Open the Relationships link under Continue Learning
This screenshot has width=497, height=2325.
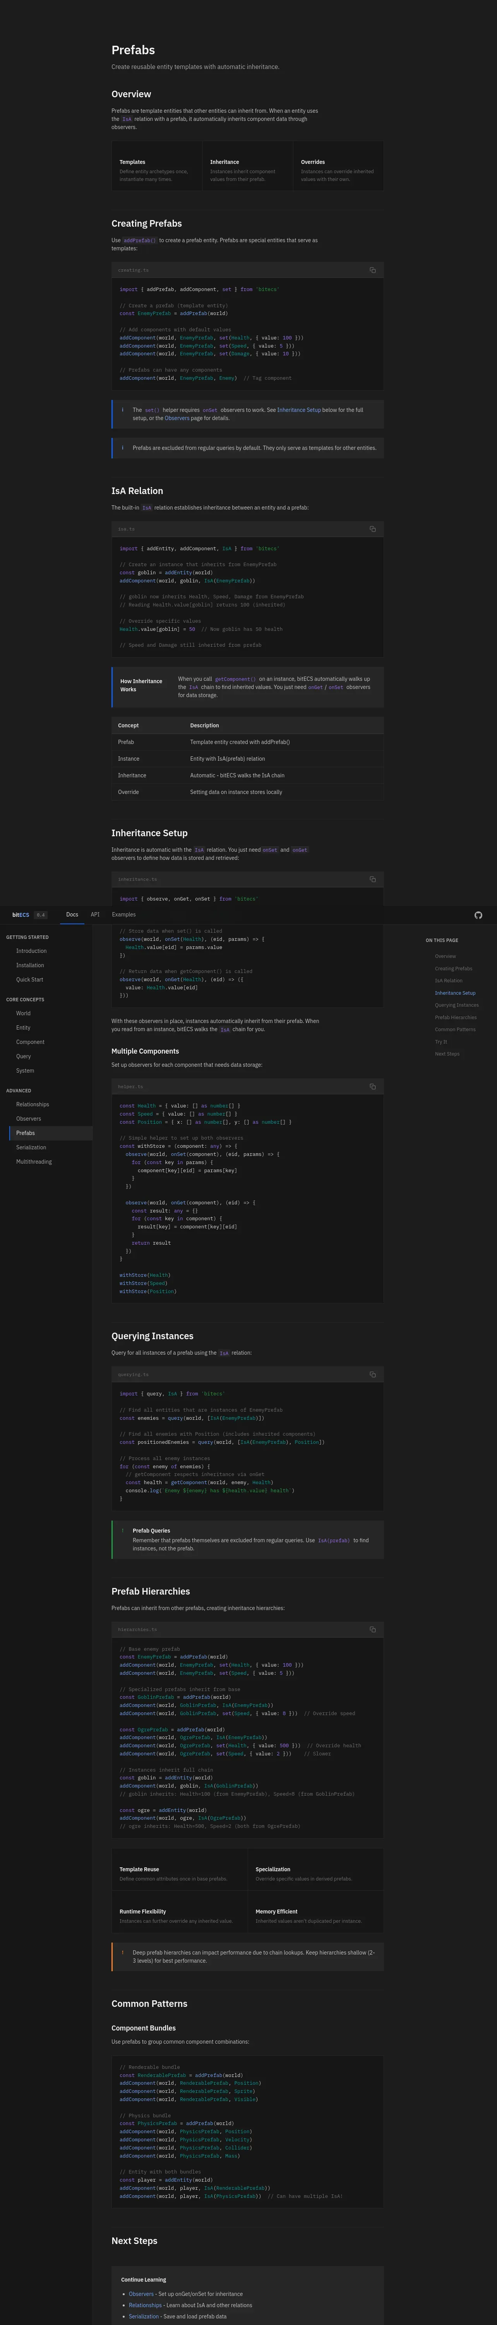(145, 2305)
